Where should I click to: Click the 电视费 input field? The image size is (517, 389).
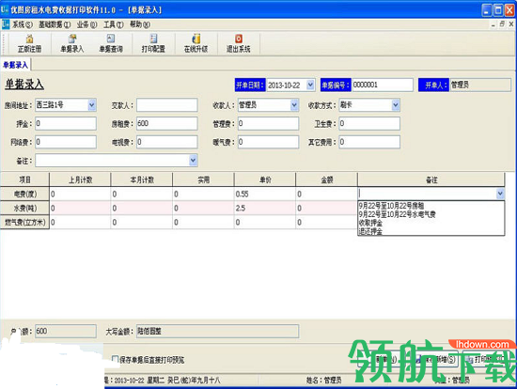(x=166, y=142)
